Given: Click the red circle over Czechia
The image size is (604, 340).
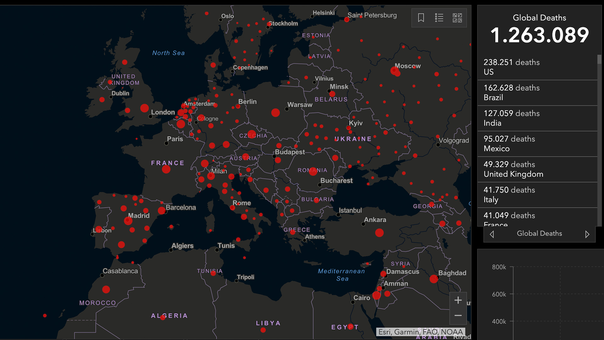Looking at the screenshot, I should (252, 134).
